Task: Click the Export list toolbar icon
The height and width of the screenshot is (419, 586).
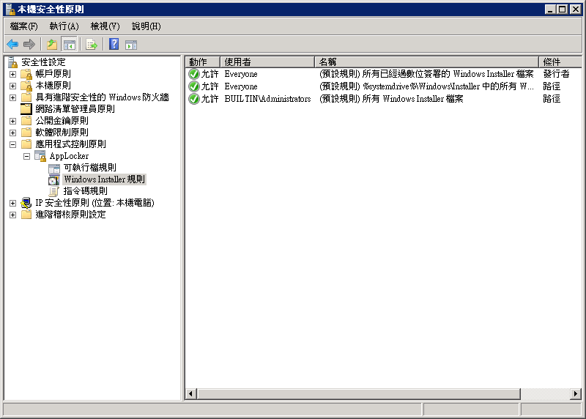Action: [x=92, y=45]
